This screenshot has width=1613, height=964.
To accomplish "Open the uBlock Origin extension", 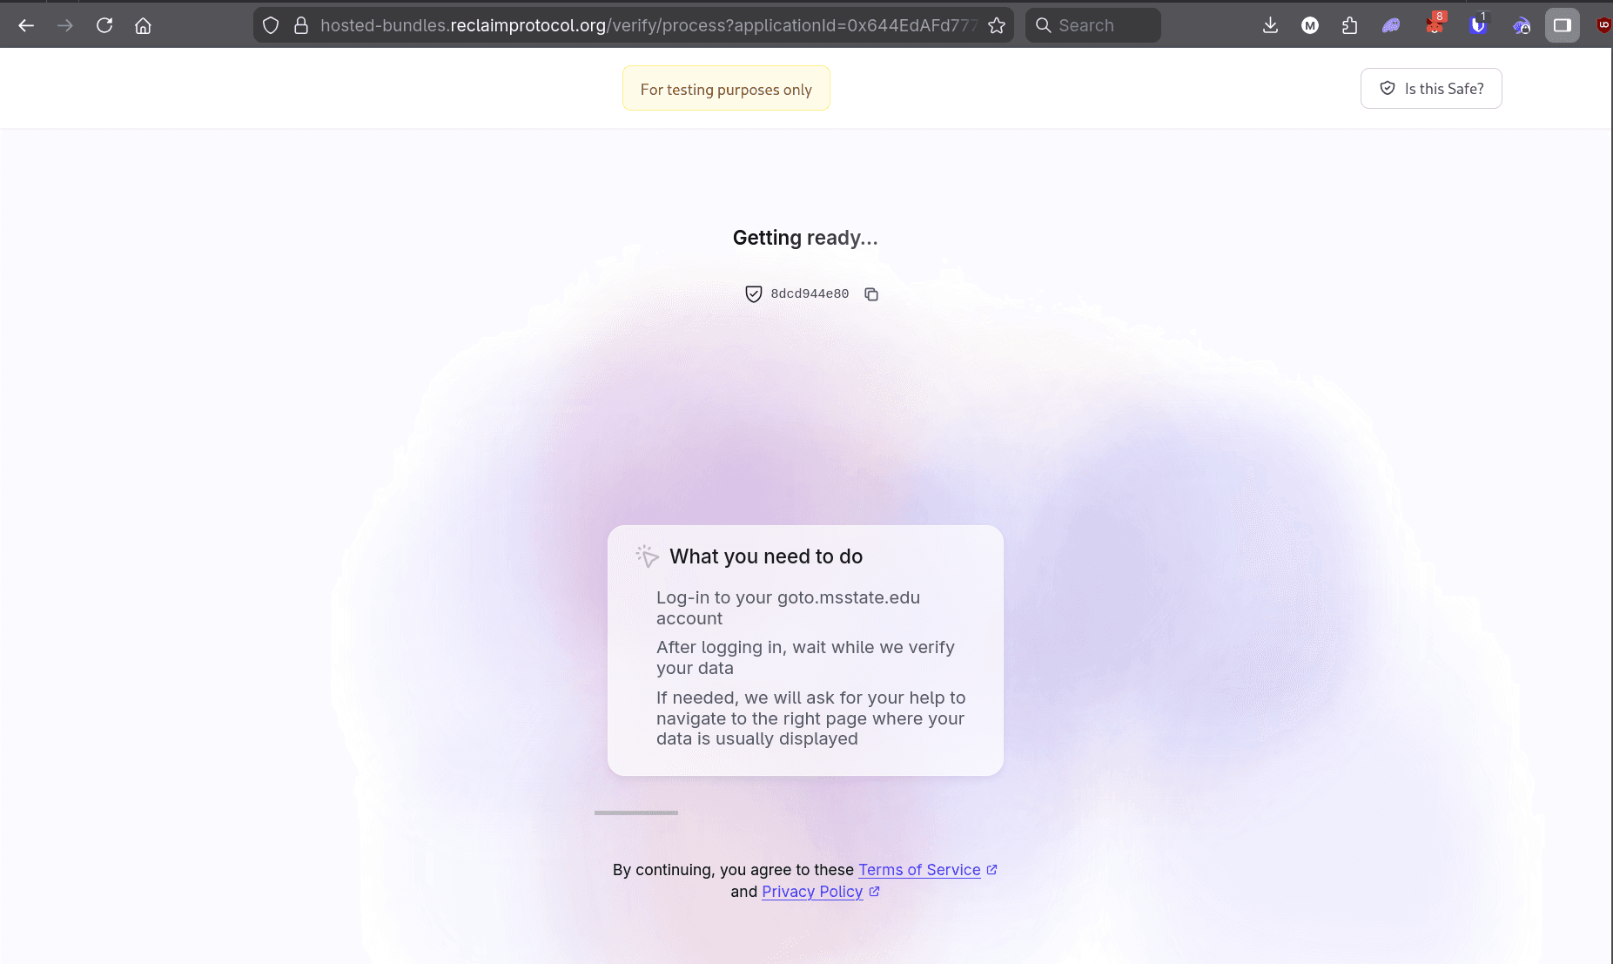I will pyautogui.click(x=1603, y=25).
